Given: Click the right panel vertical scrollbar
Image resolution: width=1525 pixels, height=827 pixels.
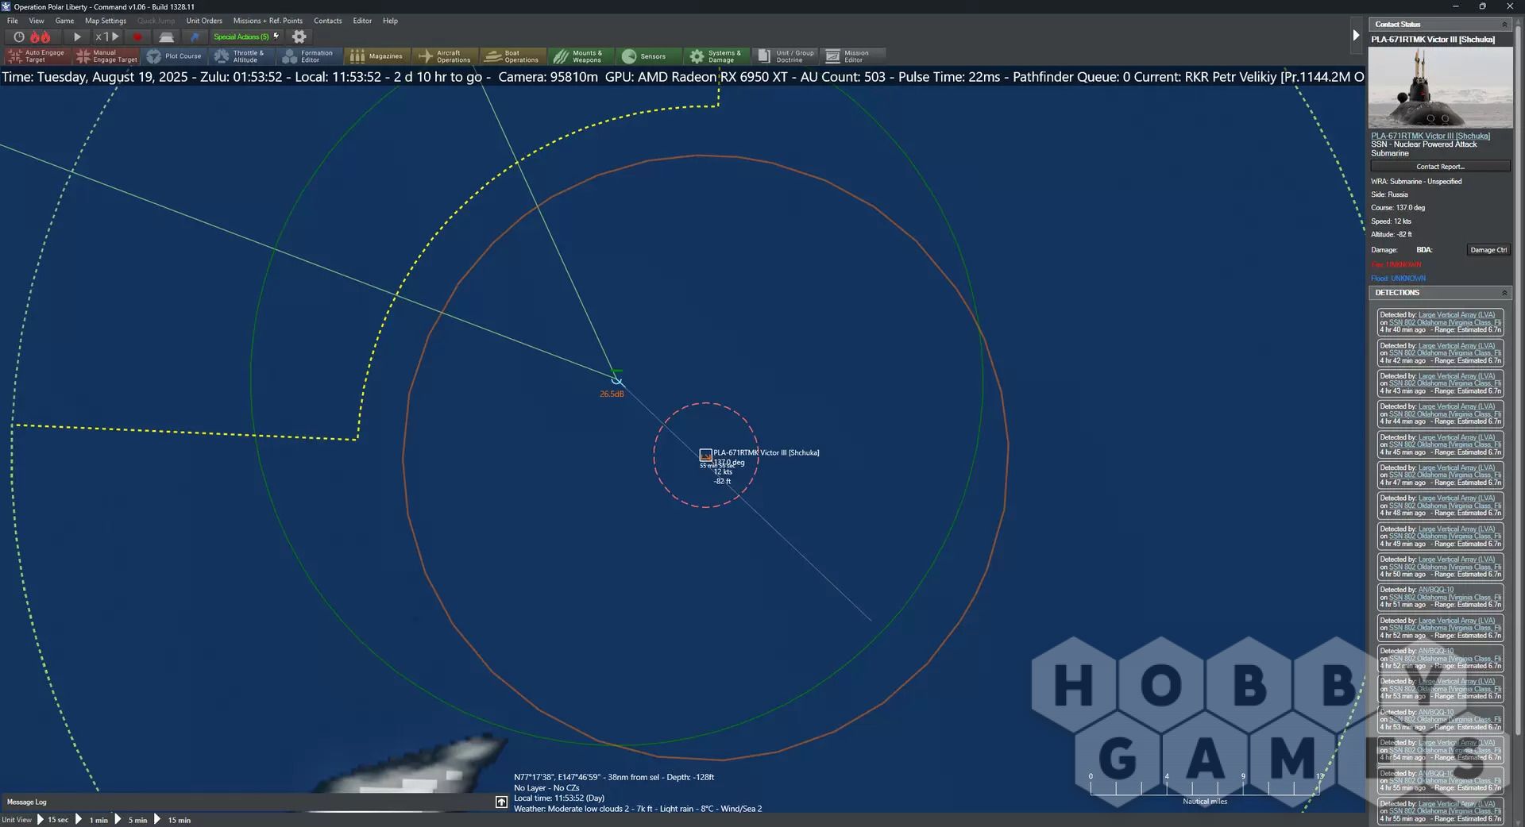Looking at the screenshot, I should (x=1518, y=381).
